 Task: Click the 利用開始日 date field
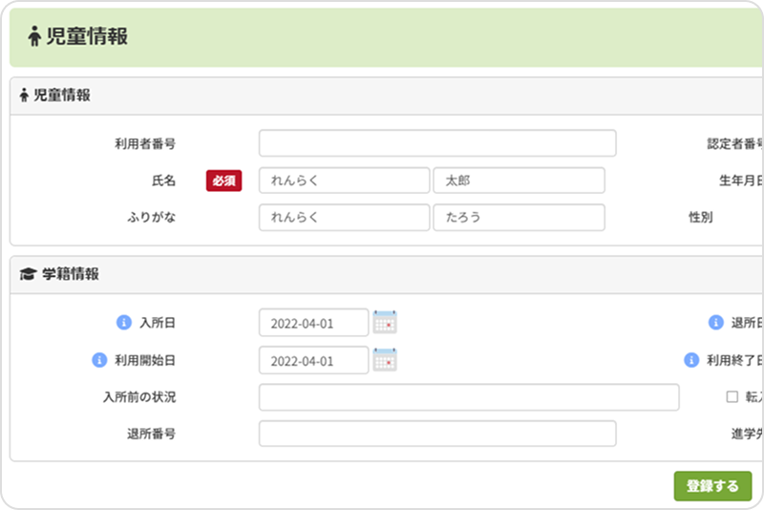click(313, 360)
